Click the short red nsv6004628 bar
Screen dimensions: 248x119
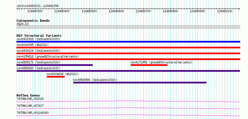(x=56, y=77)
